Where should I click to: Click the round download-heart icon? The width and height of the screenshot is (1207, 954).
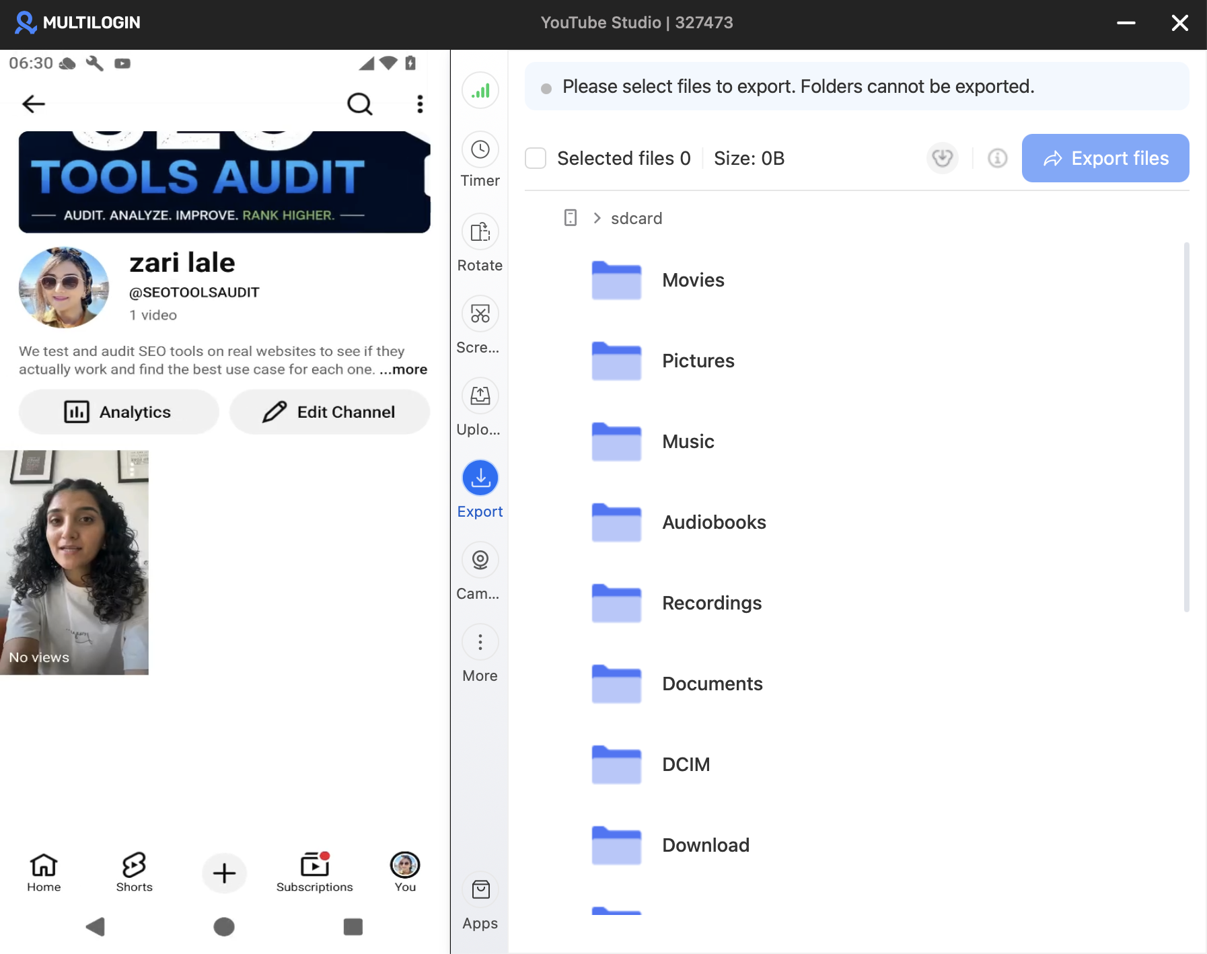[943, 158]
